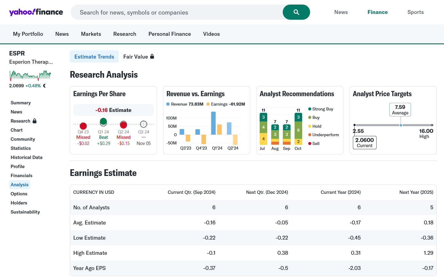Select the Estimate Trends tab
Screen dimensions: 444x280
pyautogui.click(x=94, y=56)
